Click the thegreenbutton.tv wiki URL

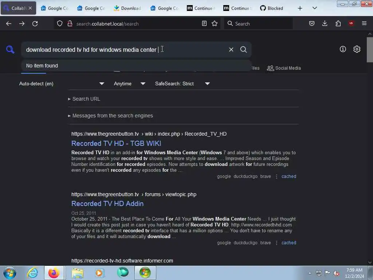coord(149,134)
